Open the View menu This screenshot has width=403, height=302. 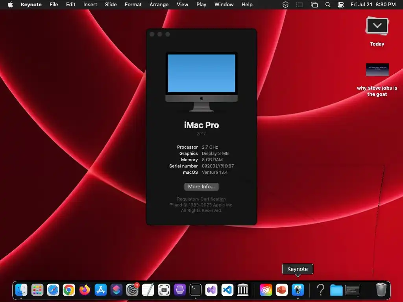coord(183,4)
